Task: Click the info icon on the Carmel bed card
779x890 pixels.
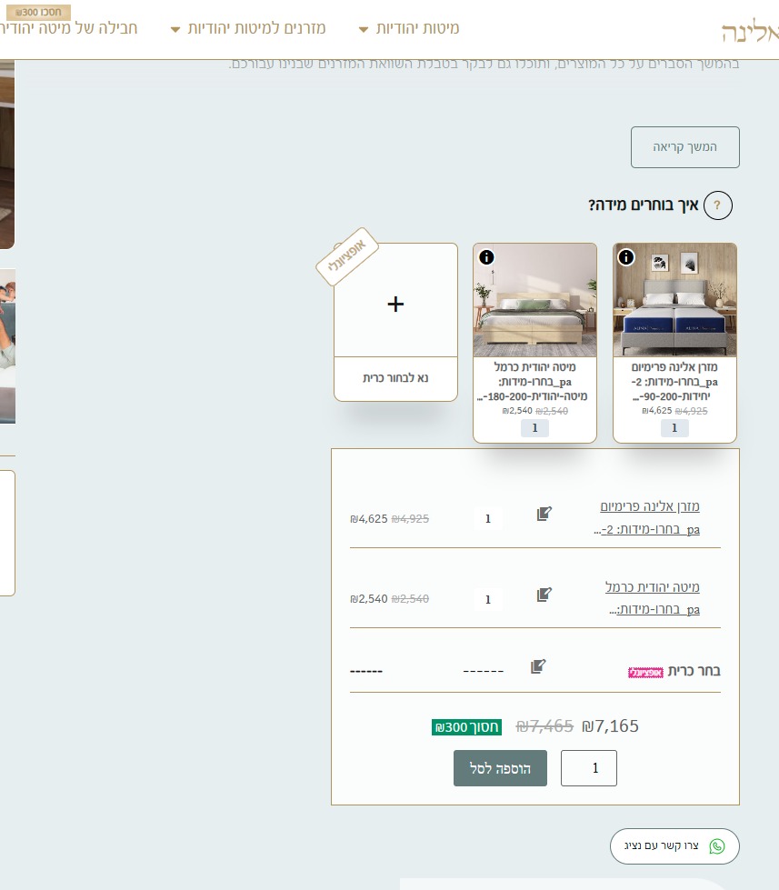Action: tap(486, 257)
